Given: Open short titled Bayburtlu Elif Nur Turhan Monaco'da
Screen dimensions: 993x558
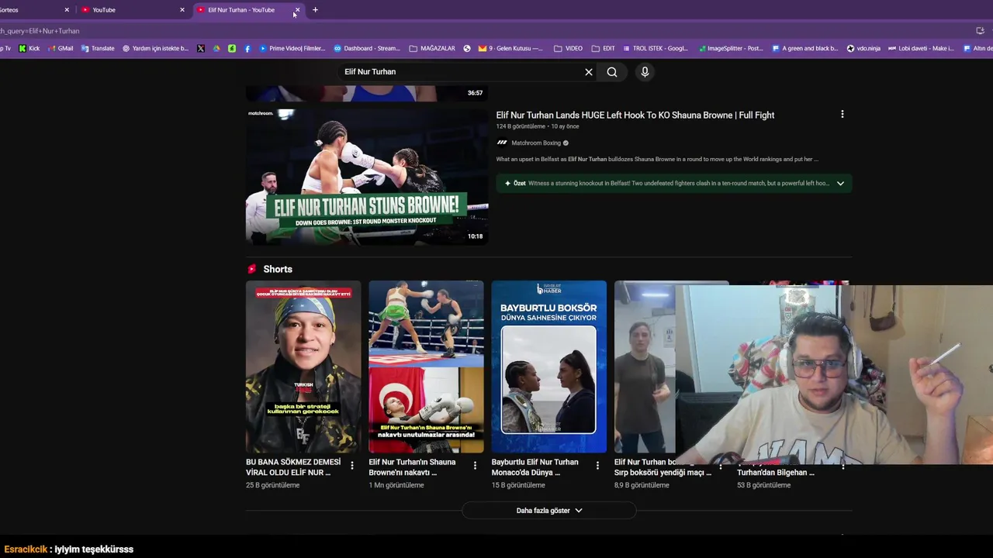Looking at the screenshot, I should (x=535, y=467).
